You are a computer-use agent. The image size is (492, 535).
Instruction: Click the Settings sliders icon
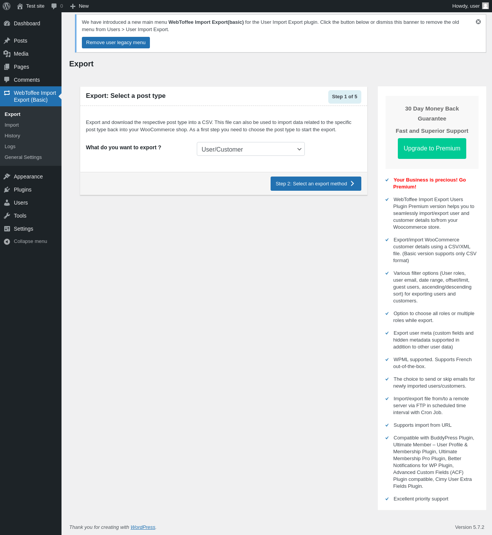coord(7,229)
